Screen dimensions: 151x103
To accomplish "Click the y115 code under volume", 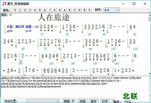I will pos(28,31).
